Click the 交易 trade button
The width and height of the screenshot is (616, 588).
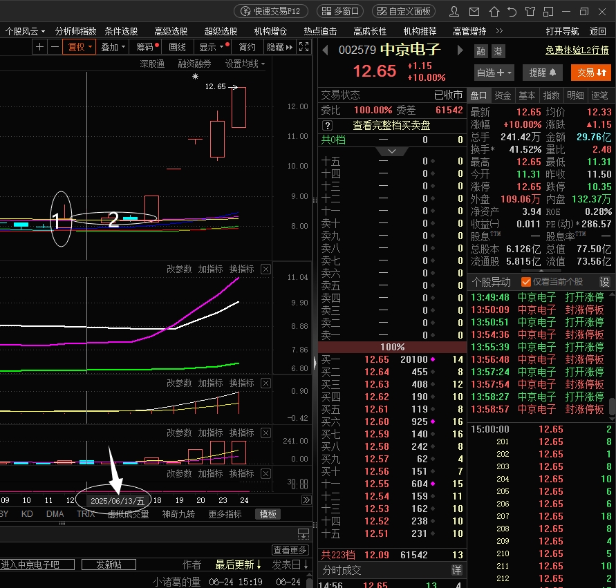pyautogui.click(x=591, y=73)
